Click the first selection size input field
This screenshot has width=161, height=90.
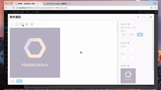tap(124, 57)
